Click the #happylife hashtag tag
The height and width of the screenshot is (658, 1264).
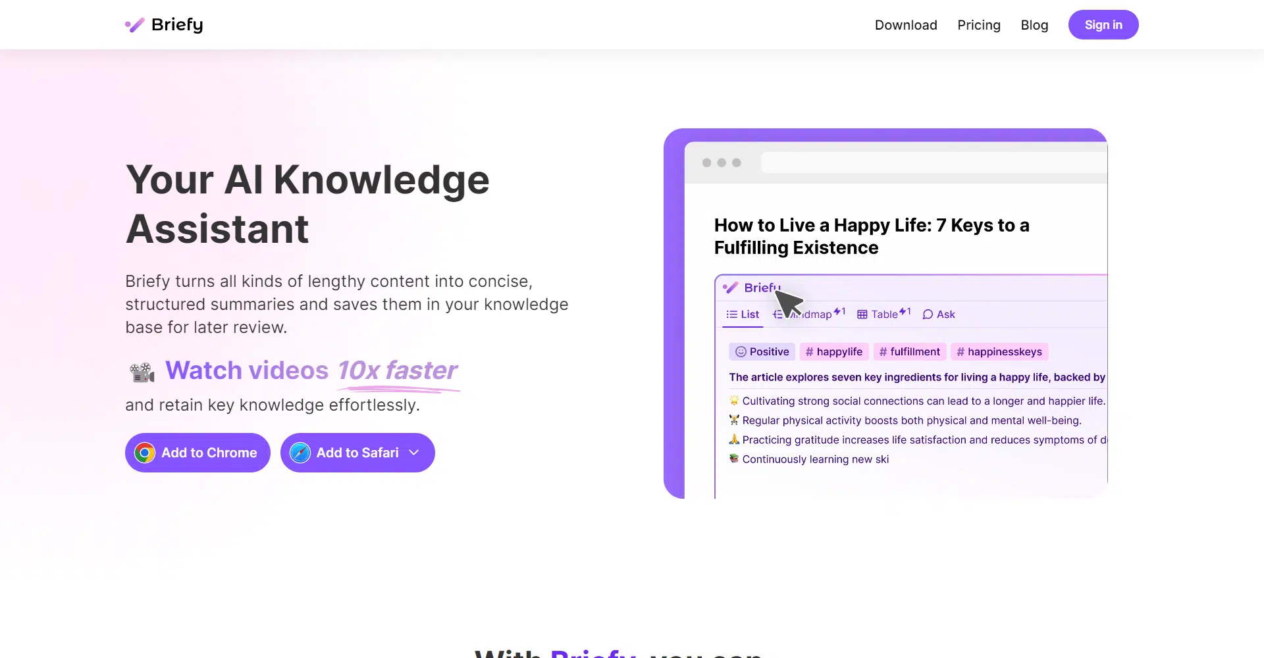[834, 352]
